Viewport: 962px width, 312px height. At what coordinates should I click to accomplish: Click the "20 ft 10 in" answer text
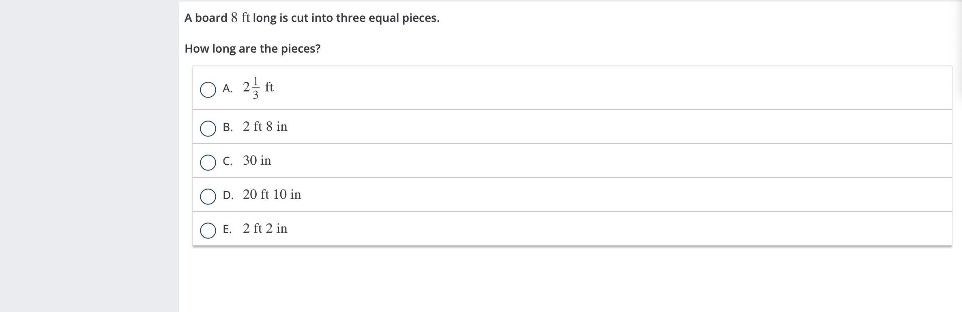point(272,195)
